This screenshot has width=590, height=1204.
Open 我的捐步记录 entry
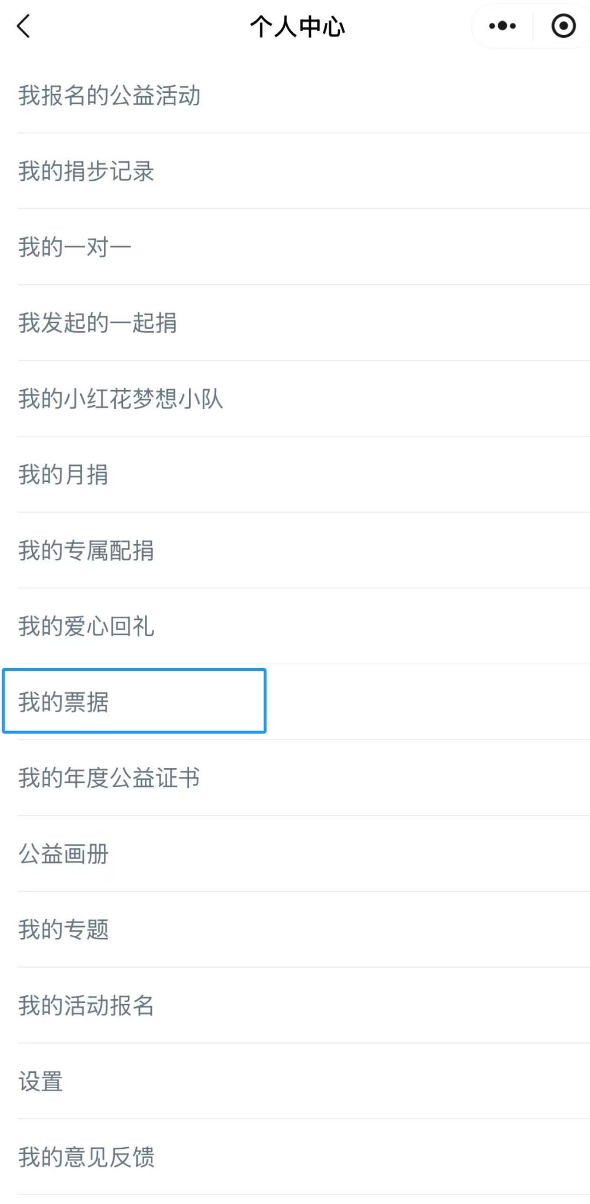coord(86,172)
